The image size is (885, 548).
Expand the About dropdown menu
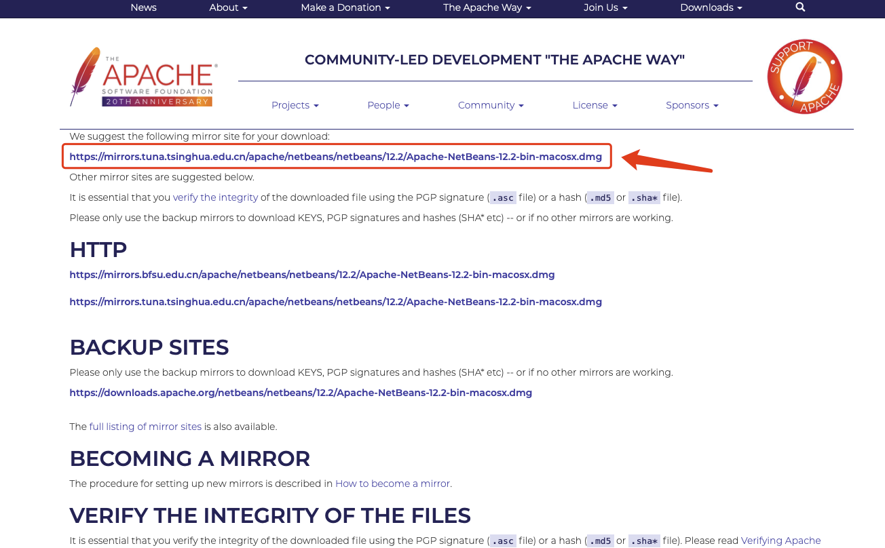[x=228, y=7]
